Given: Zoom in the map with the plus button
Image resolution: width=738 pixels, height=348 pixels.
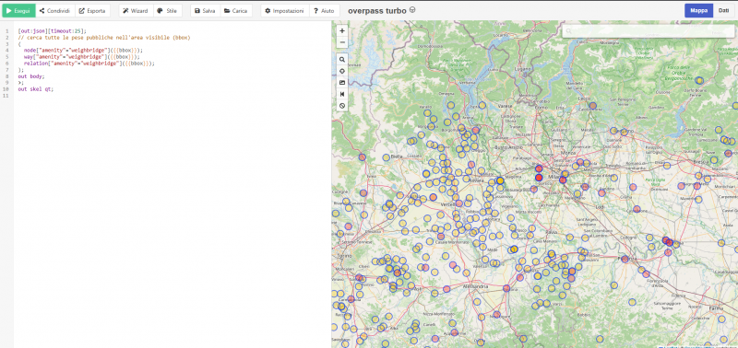Looking at the screenshot, I should pyautogui.click(x=342, y=31).
